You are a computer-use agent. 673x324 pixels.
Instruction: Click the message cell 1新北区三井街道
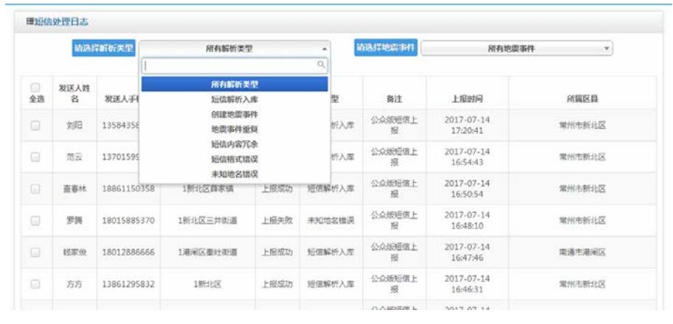(x=208, y=221)
